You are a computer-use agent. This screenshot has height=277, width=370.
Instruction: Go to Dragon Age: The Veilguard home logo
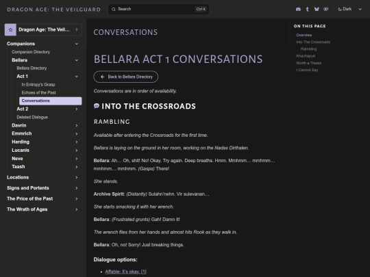(x=54, y=10)
